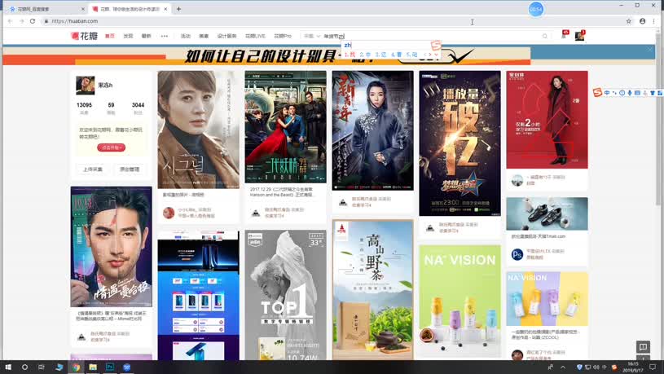Open the 高山野茶 tea poster pin
Image resolution: width=664 pixels, height=374 pixels.
[x=372, y=290]
